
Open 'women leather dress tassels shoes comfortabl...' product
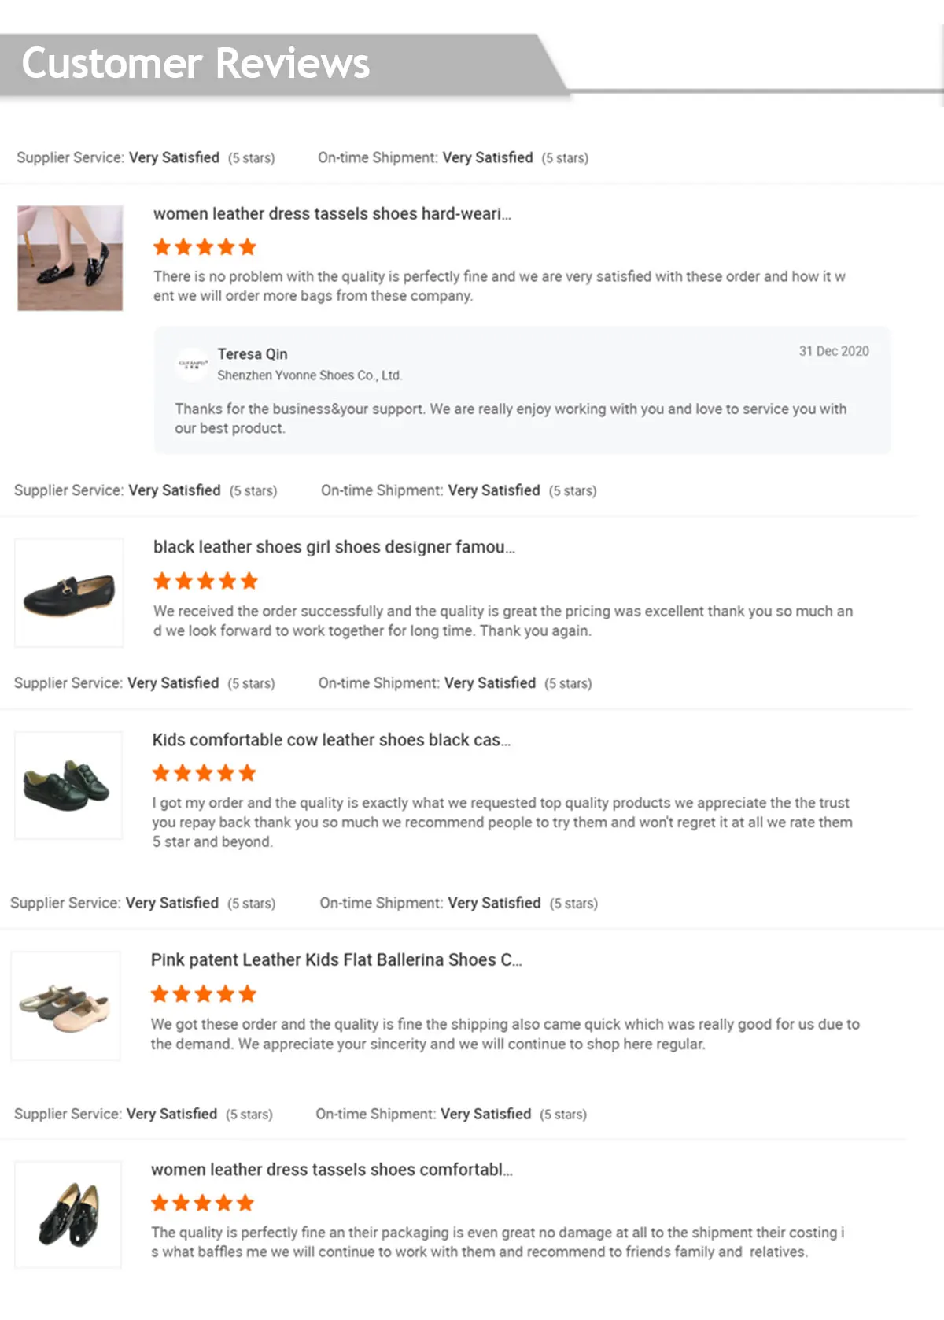pyautogui.click(x=331, y=1170)
